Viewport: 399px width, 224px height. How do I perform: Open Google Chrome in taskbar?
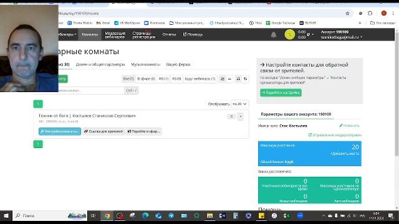click(x=107, y=216)
